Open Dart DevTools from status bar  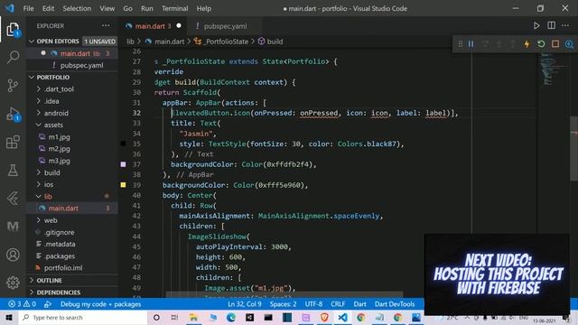[x=395, y=304]
